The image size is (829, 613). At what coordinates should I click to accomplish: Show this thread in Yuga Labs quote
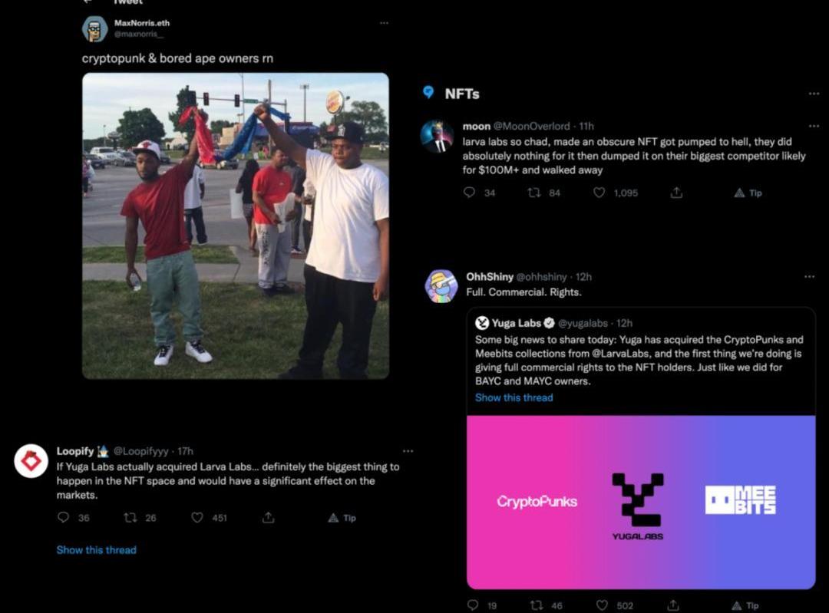(x=514, y=397)
